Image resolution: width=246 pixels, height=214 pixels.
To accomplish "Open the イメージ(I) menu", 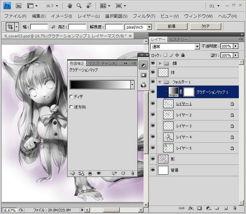I will click(x=62, y=16).
